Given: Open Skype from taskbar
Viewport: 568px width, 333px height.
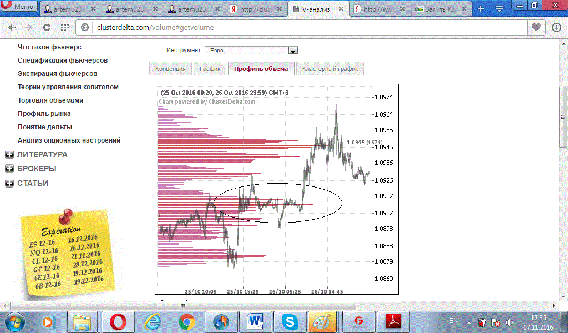Looking at the screenshot, I should [x=290, y=322].
